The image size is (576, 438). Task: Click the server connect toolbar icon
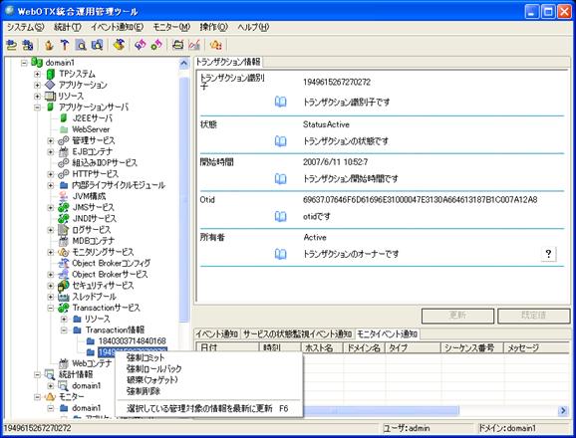12,45
